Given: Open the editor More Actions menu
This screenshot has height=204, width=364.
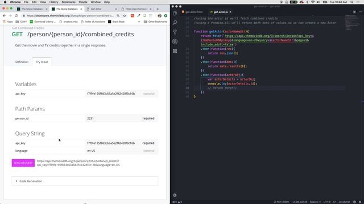Looking at the screenshot, I should pos(361,12).
